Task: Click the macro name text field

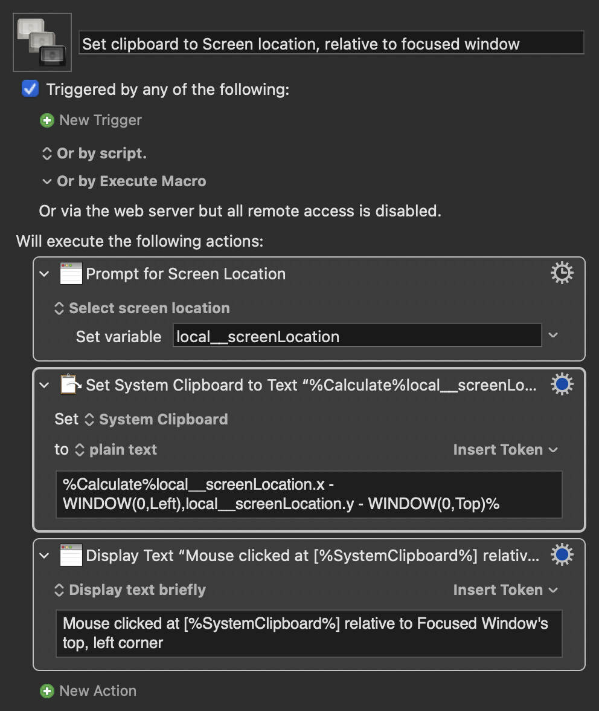Action: 332,42
